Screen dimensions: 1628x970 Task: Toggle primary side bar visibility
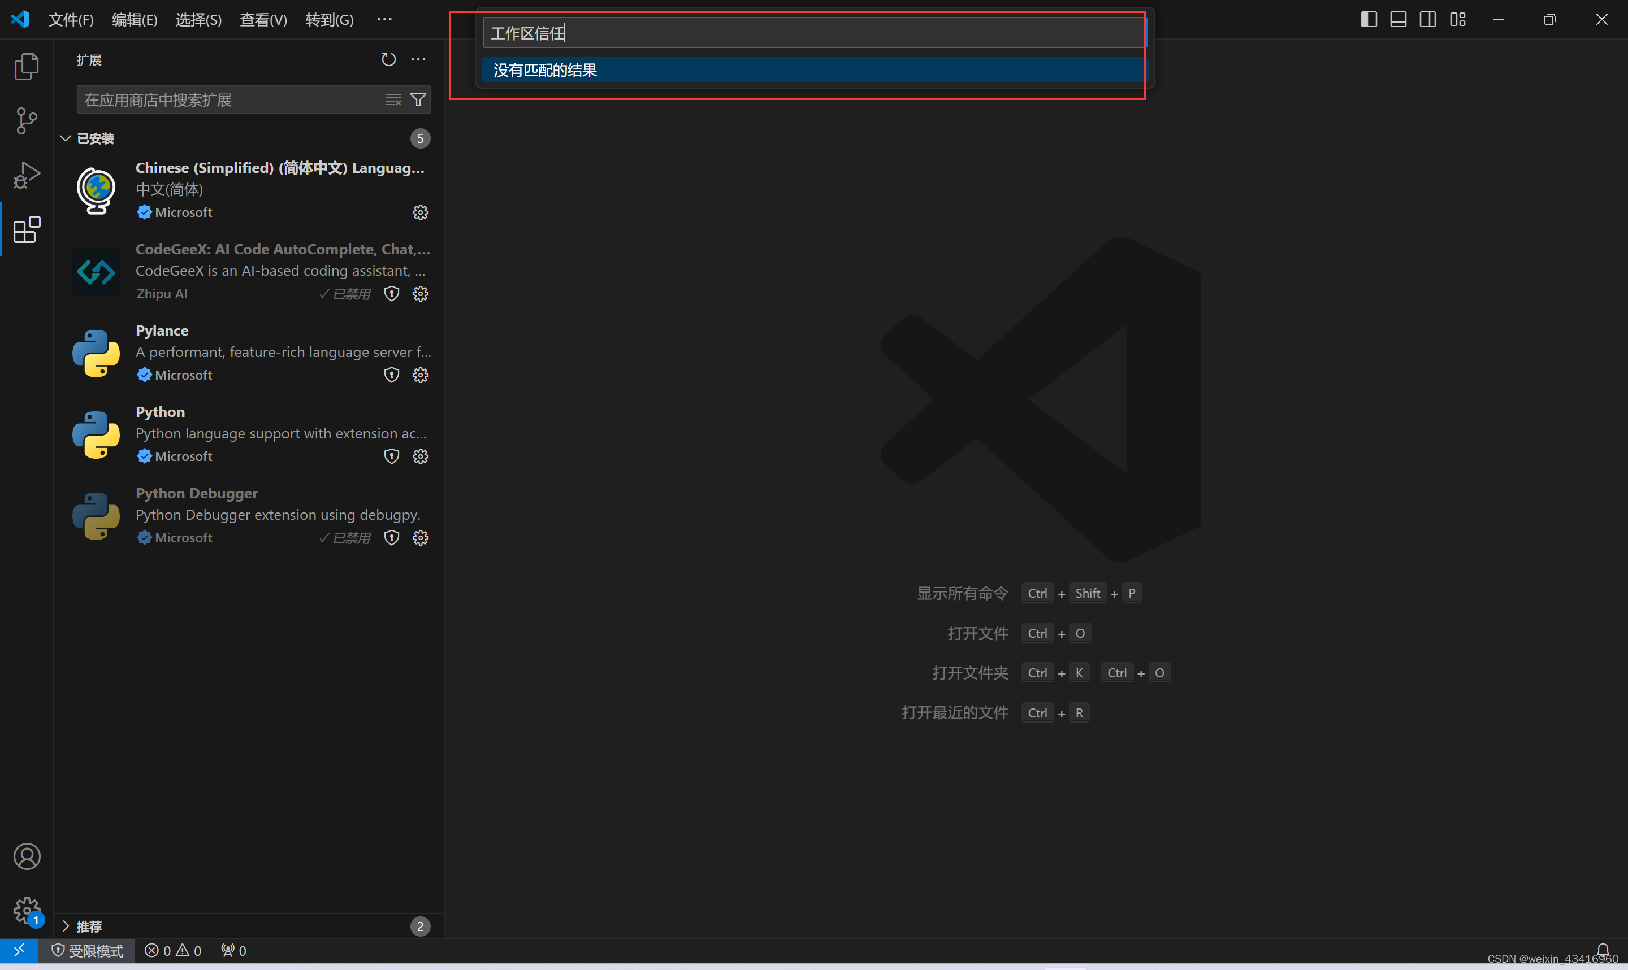coord(1369,19)
